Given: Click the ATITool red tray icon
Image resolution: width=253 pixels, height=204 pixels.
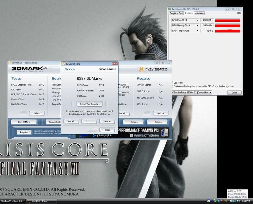Looking at the screenshot, I should (222, 201).
